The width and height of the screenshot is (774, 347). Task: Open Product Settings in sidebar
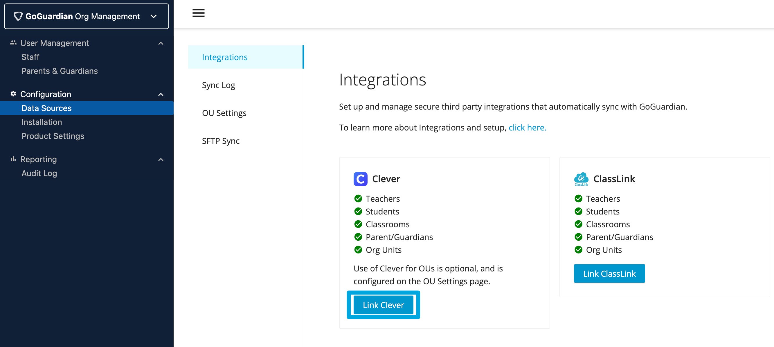pyautogui.click(x=53, y=136)
